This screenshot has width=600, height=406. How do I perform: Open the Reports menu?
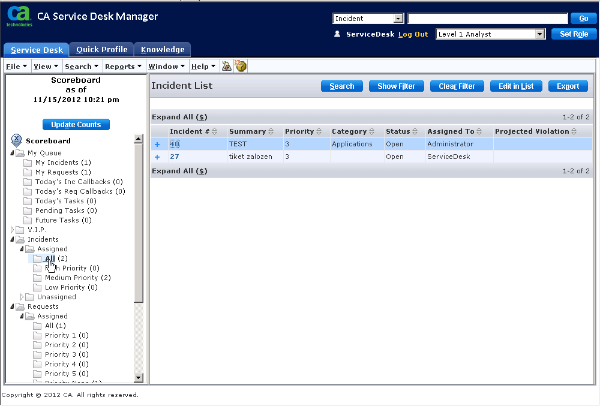pyautogui.click(x=123, y=67)
